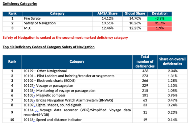The image size is (190, 127).
Task: Click the red 31.7% deviation cell
Action: click(160, 23)
